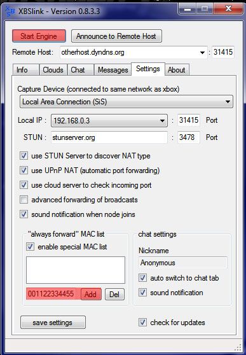This screenshot has width=246, height=355.
Task: Click the STUN port field 3478
Action: [x=189, y=137]
